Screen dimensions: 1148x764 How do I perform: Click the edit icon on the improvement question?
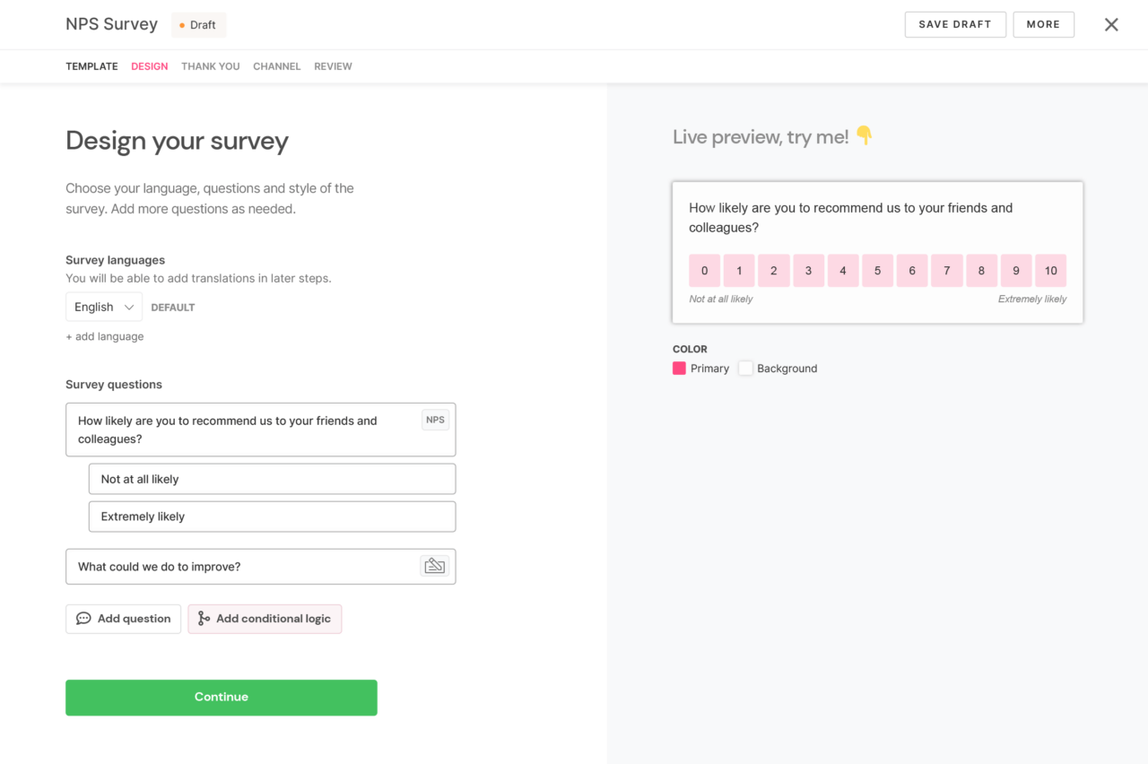coord(435,566)
